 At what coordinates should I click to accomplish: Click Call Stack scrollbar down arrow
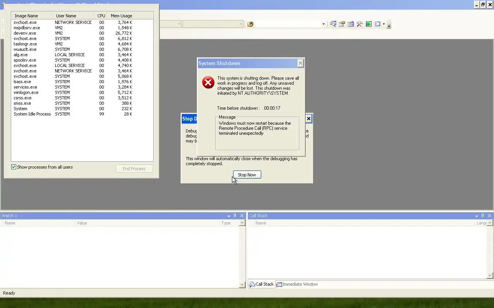(x=490, y=276)
